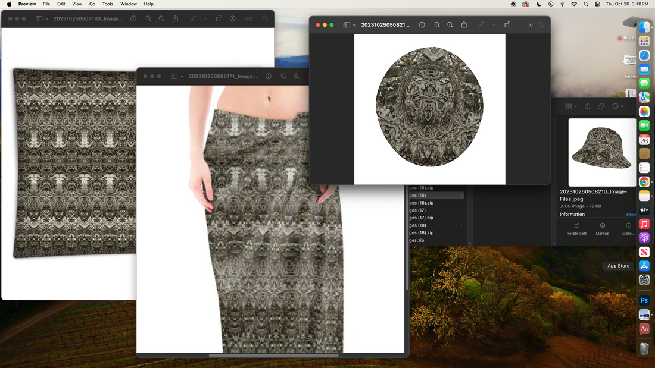Open the Tools menu
This screenshot has width=655, height=368.
(x=107, y=4)
